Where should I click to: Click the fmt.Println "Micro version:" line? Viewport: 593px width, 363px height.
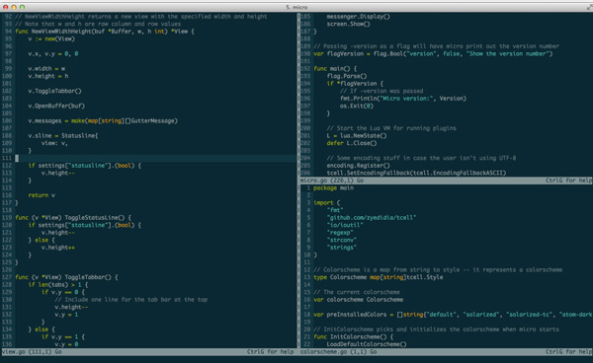[x=403, y=99]
